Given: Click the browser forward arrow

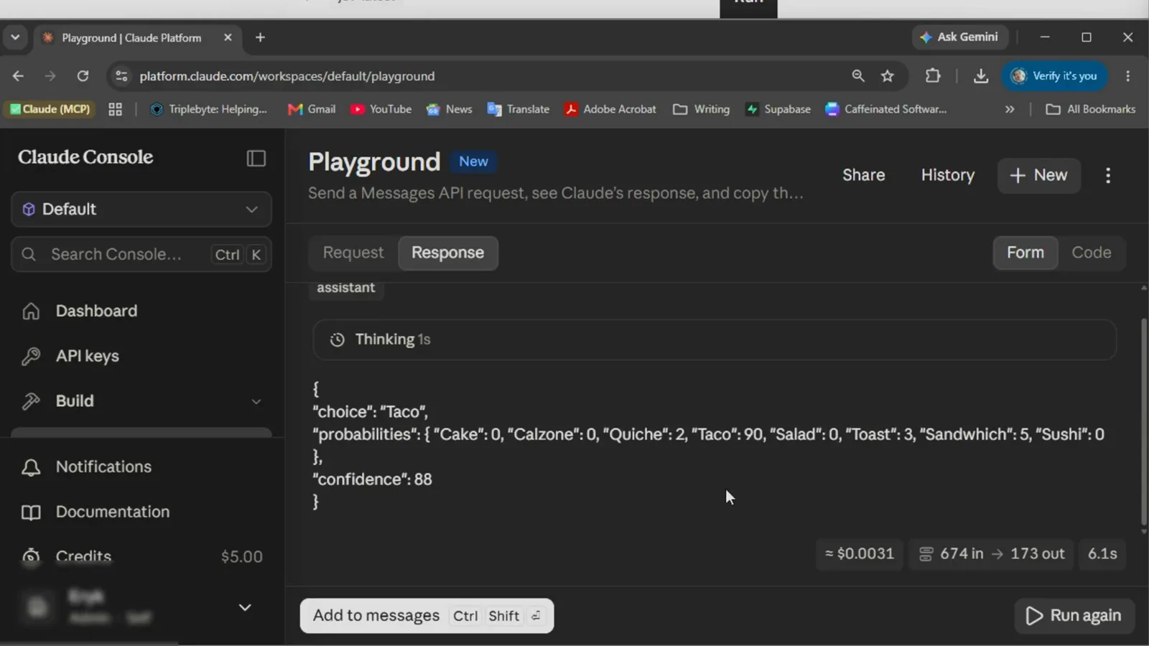Looking at the screenshot, I should pos(50,76).
